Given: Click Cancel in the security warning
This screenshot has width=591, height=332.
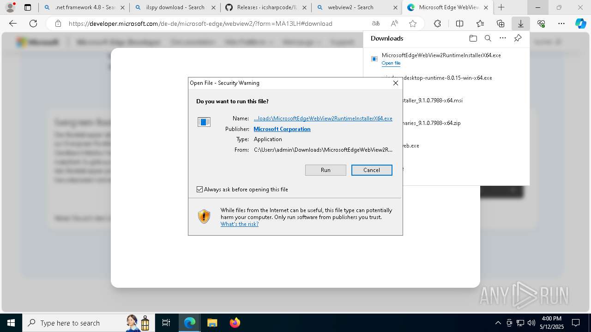Looking at the screenshot, I should [x=372, y=170].
